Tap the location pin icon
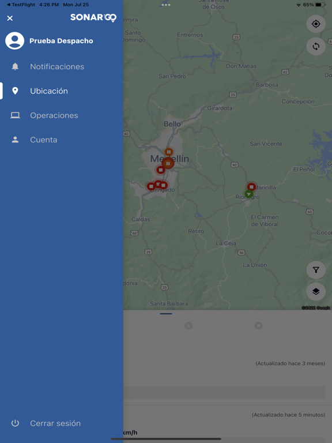 (15, 91)
